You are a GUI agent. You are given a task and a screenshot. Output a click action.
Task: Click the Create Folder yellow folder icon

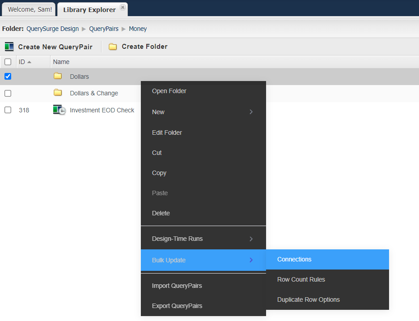113,47
